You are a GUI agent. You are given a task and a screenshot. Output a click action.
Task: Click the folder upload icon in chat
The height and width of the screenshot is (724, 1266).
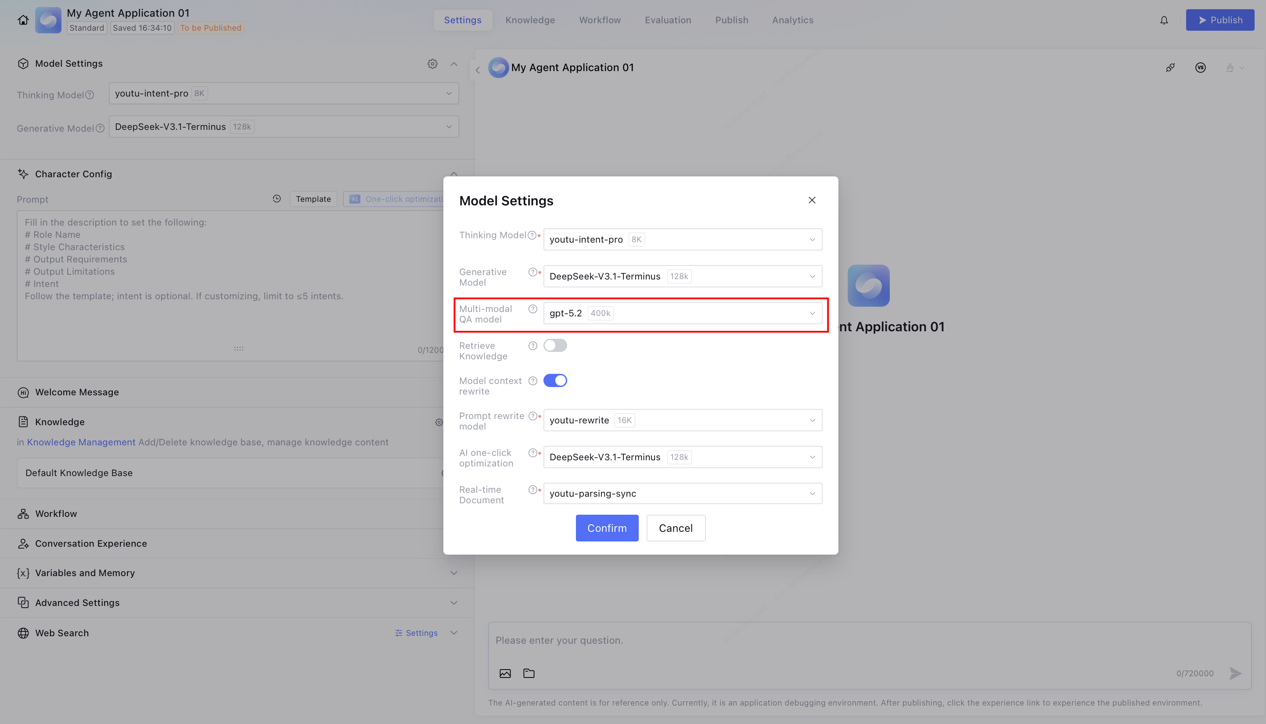coord(529,673)
